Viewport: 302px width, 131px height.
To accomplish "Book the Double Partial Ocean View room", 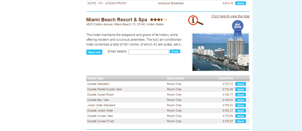I will [x=241, y=89].
